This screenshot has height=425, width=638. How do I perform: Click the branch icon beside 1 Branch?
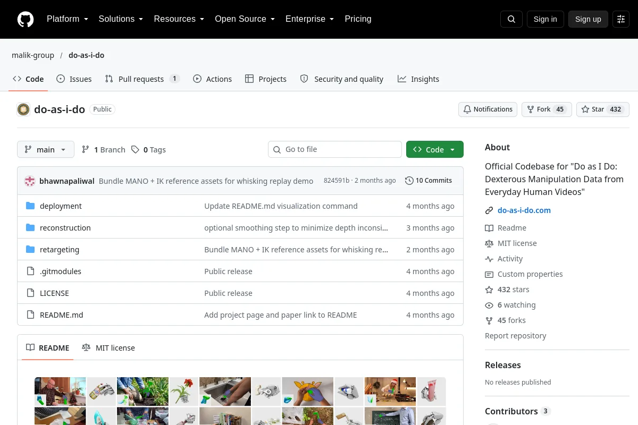tap(86, 150)
